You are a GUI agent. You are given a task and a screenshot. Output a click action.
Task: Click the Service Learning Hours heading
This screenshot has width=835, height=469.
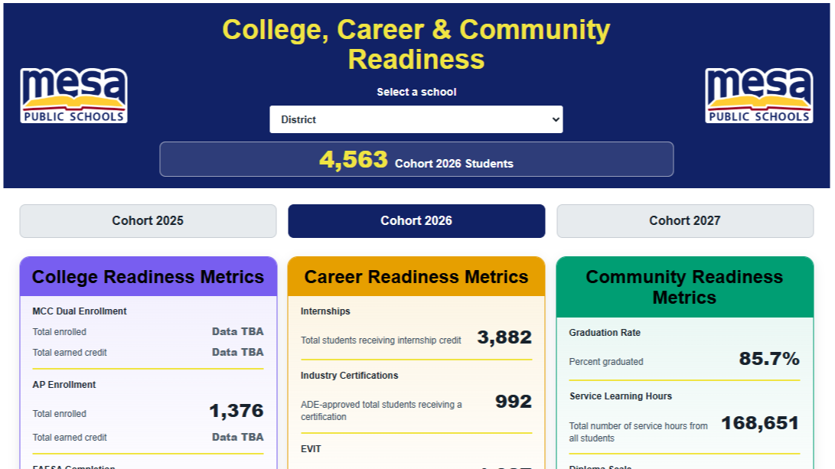tap(621, 396)
